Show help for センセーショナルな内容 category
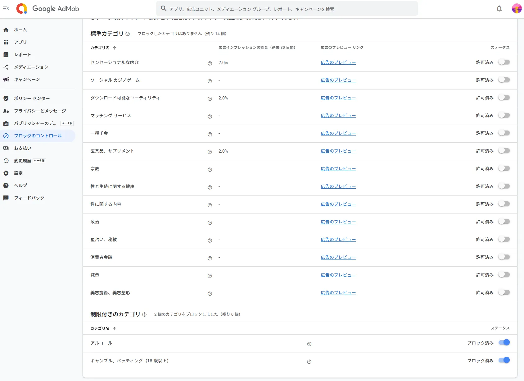The width and height of the screenshot is (524, 381). pyautogui.click(x=210, y=63)
